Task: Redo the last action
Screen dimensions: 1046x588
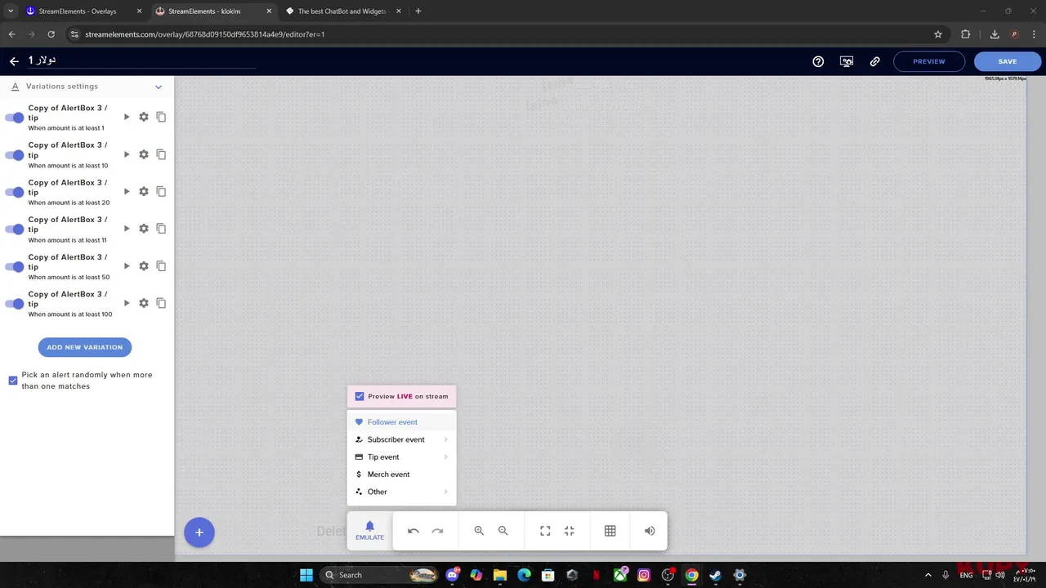Action: [x=437, y=531]
